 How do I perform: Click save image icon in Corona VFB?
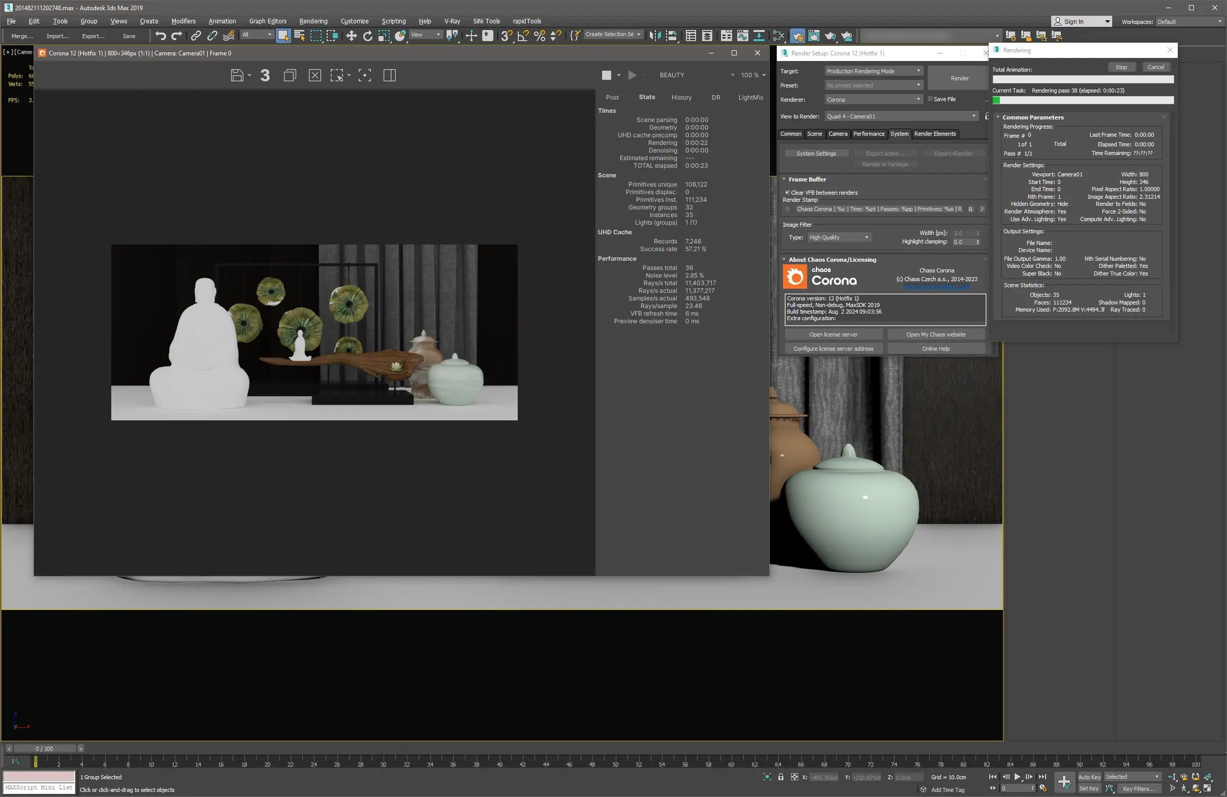[x=237, y=75]
